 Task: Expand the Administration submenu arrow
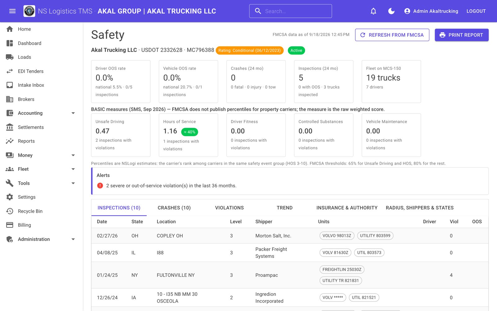pos(73,239)
